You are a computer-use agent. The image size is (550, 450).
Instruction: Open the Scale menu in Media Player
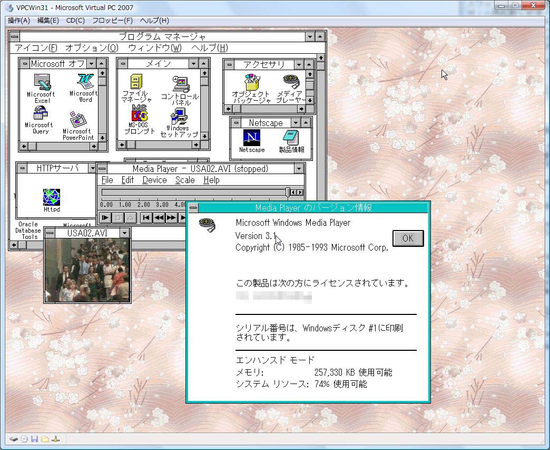click(x=185, y=180)
